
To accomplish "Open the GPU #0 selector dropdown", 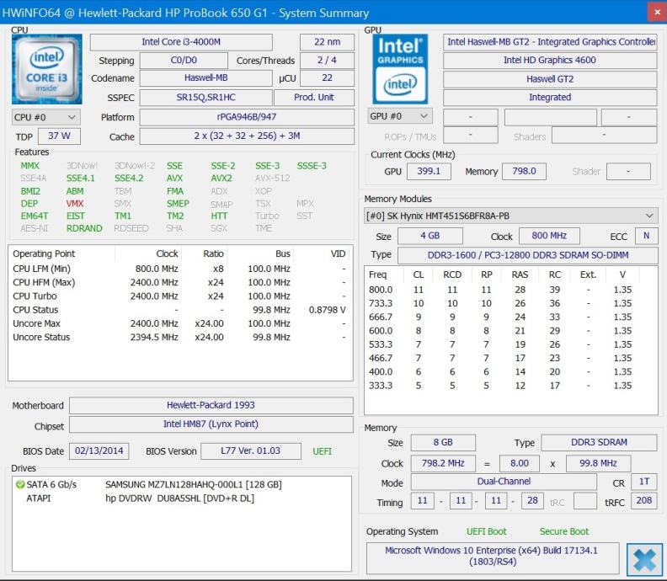I will [399, 116].
